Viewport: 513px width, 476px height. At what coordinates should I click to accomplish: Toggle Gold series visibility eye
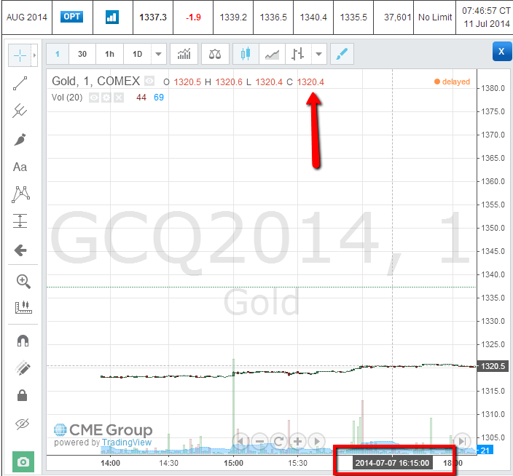(x=149, y=81)
